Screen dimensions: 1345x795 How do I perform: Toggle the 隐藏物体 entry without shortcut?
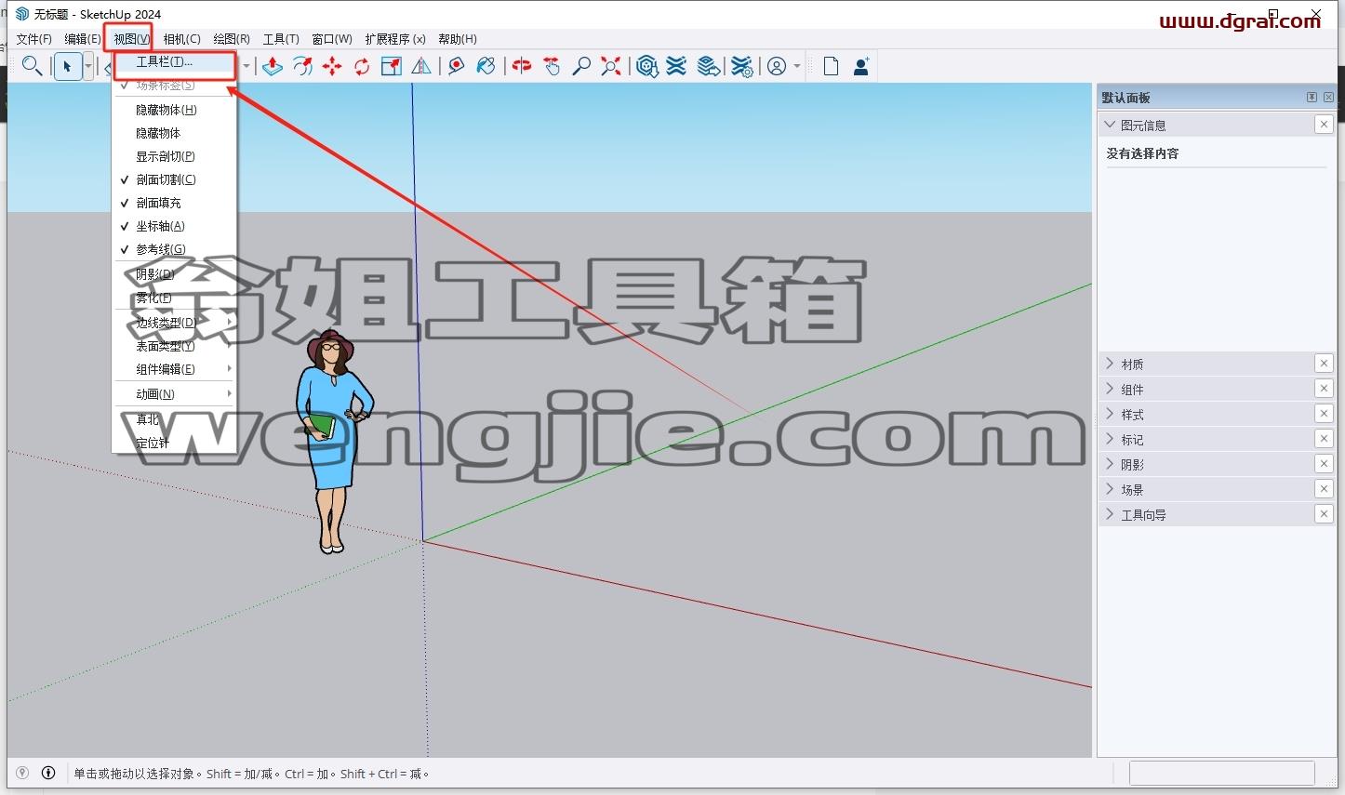pos(175,133)
